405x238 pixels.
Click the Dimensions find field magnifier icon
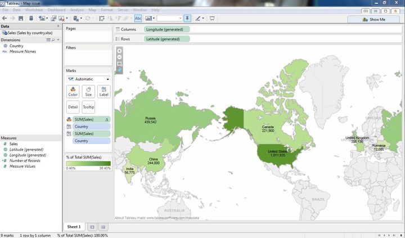(53, 40)
